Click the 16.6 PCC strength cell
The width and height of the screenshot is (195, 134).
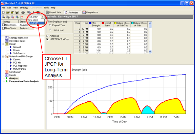click(95, 51)
